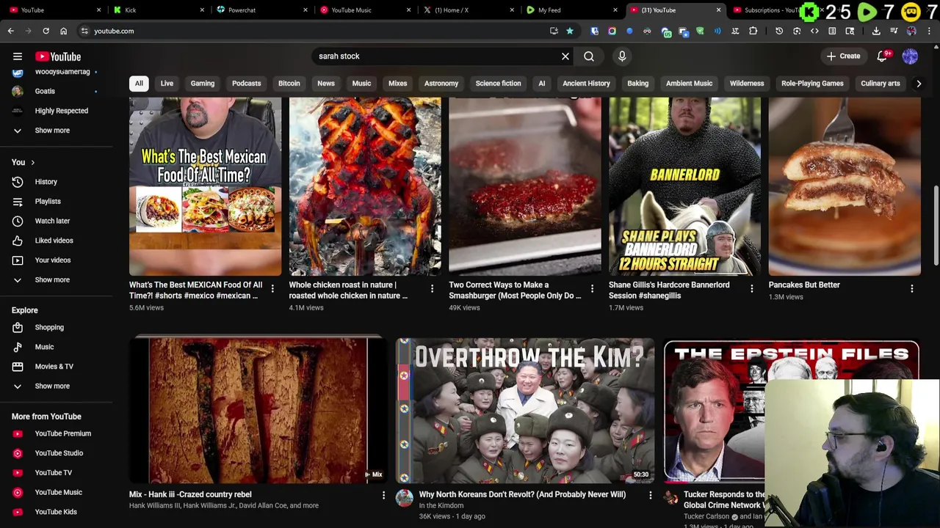The height and width of the screenshot is (528, 940).
Task: Expand the You section chevron
Action: point(32,162)
